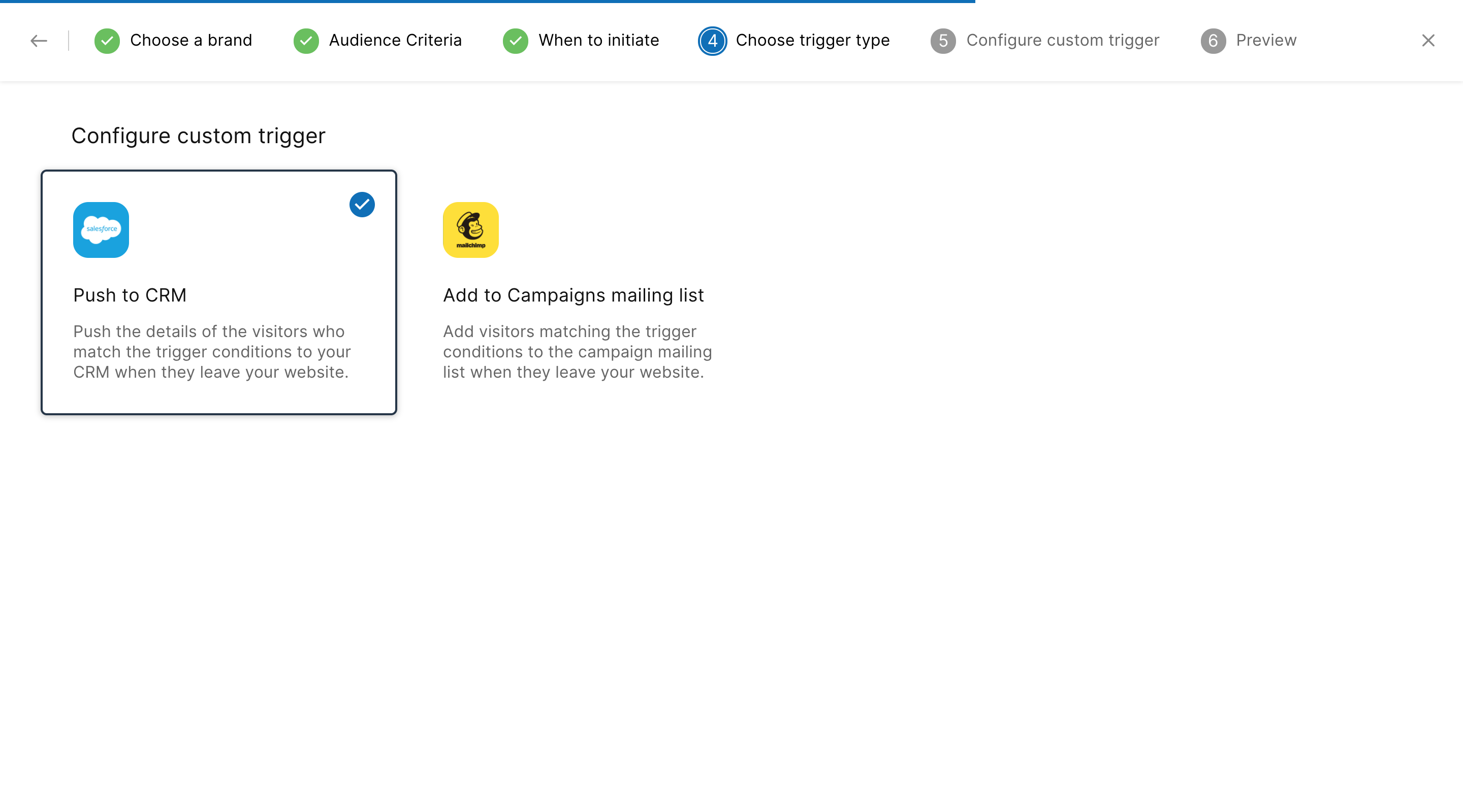Click the Salesforce logo icon

pyautogui.click(x=101, y=230)
